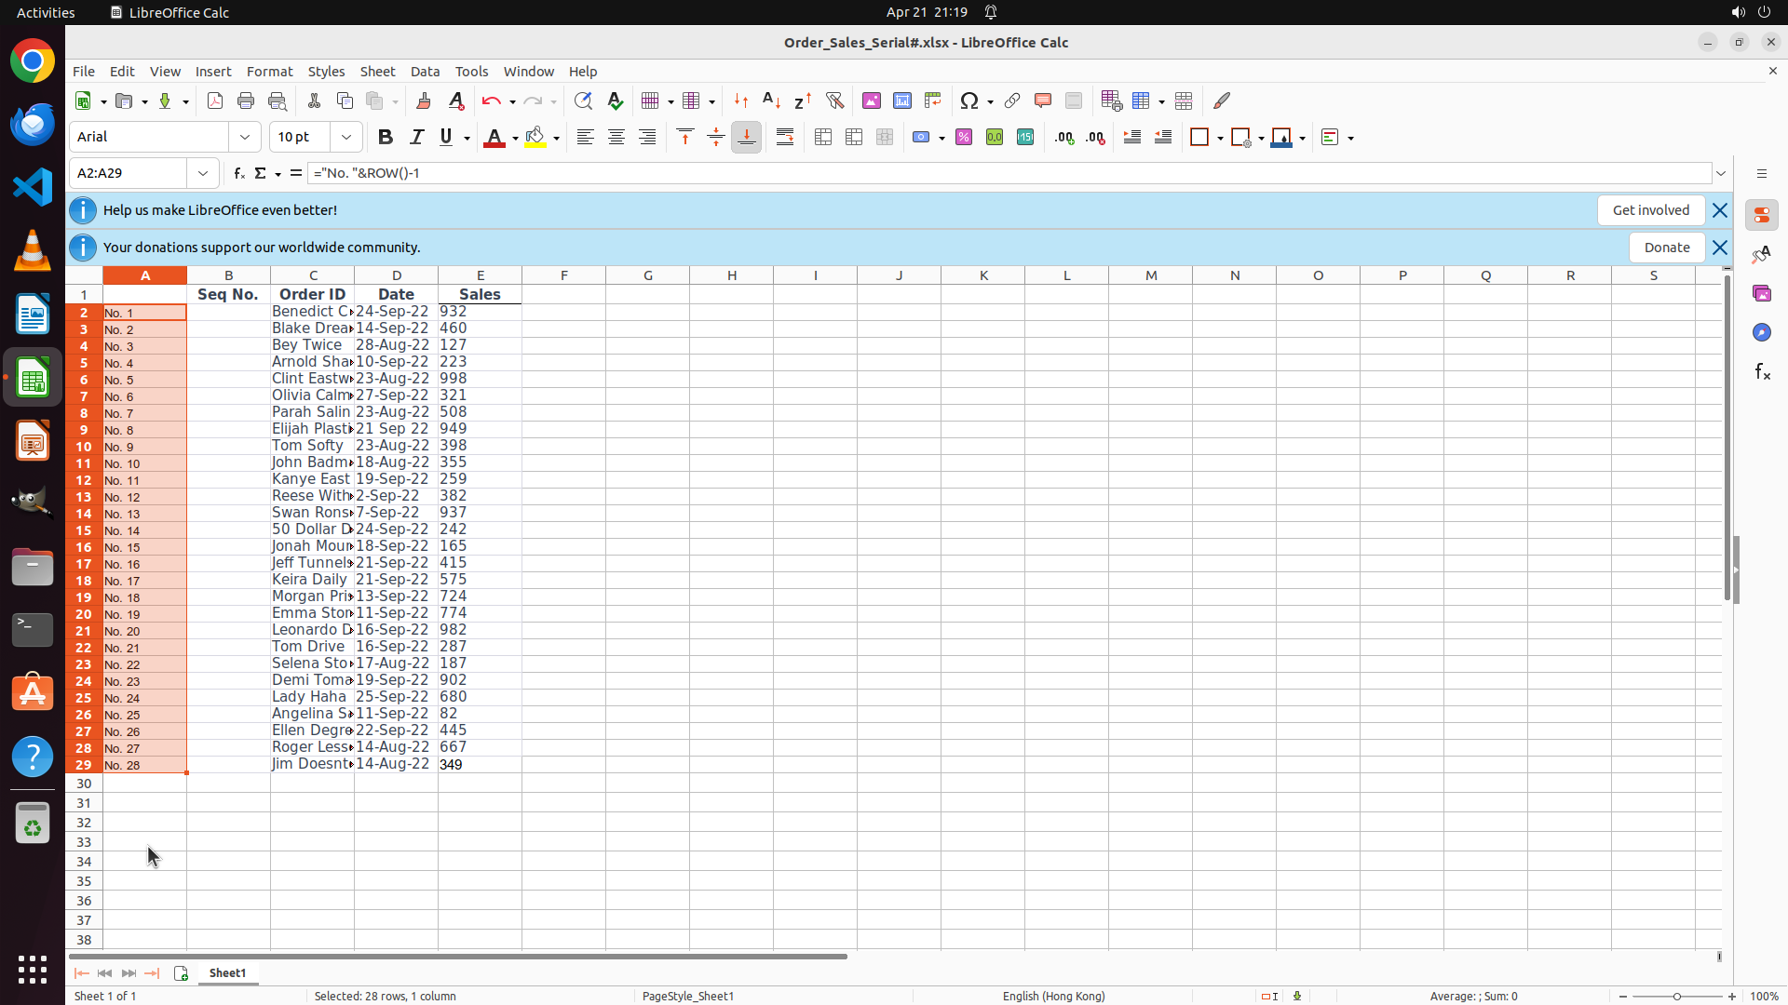1788x1005 pixels.
Task: Toggle Bold formatting
Action: click(x=385, y=138)
